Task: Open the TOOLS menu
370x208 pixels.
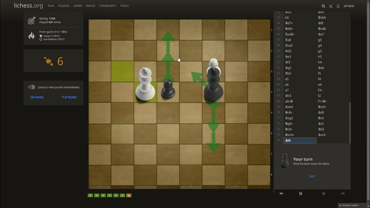Action: click(124, 6)
